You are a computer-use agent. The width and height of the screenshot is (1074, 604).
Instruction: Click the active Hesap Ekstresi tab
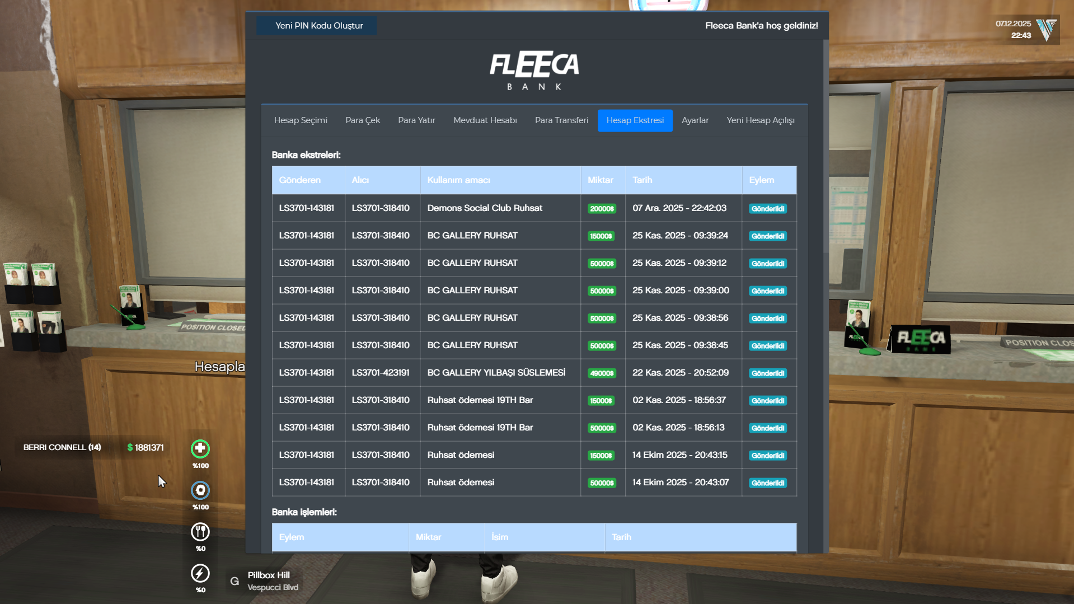635,120
